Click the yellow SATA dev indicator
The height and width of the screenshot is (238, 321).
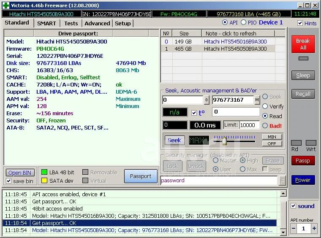(44, 181)
